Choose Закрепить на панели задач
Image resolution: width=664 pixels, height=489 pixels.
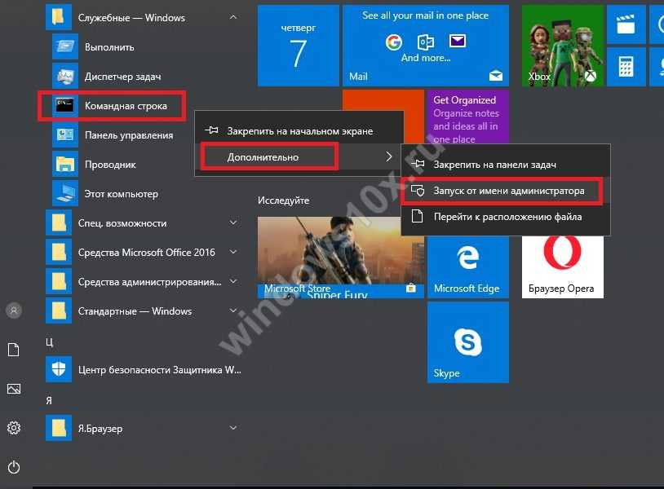pyautogui.click(x=506, y=165)
